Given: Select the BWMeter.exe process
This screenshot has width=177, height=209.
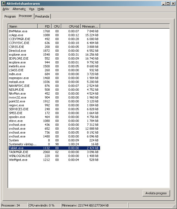Looking at the screenshot, I should 54,31.
